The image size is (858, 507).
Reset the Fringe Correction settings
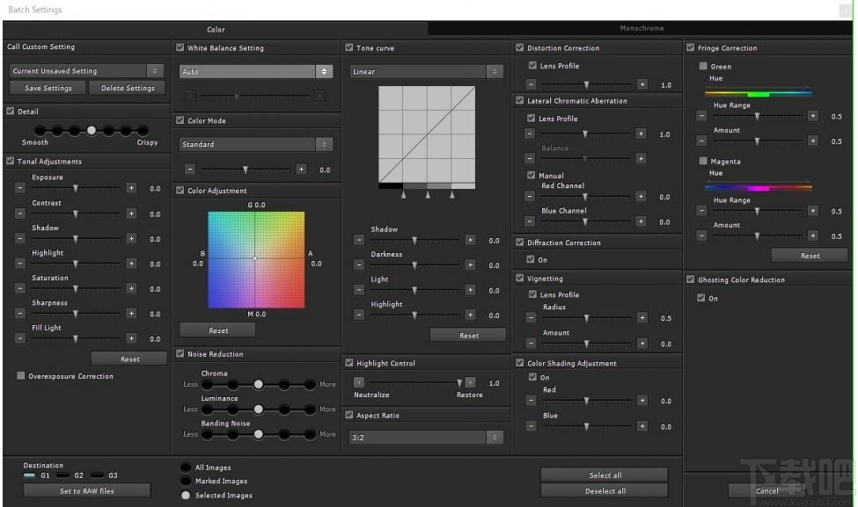pyautogui.click(x=810, y=256)
